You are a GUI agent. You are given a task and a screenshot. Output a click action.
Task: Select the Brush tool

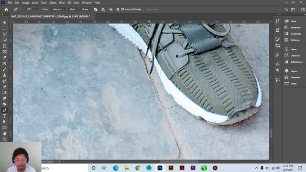tap(4, 69)
